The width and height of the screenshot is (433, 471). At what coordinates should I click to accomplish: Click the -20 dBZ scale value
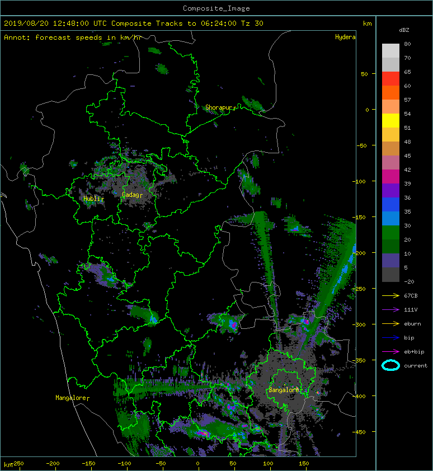coord(409,281)
